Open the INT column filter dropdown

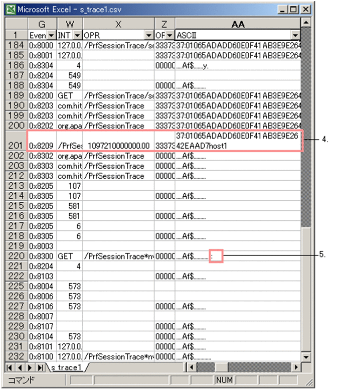(77, 35)
